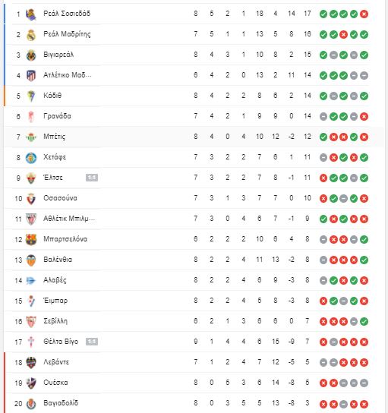The width and height of the screenshot is (388, 413).
Task: Open the Μπαρτσελόνα team link
Action: click(x=65, y=239)
